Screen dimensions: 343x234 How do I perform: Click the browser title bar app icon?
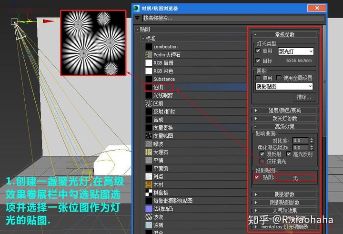point(137,8)
